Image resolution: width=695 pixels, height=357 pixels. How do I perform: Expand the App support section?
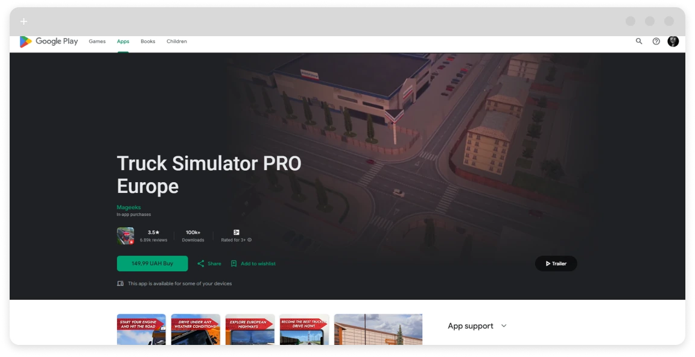504,326
